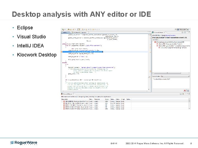Click the open perspective icon left of Klocwork
This screenshot has height=148, width=198.
tap(175, 29)
